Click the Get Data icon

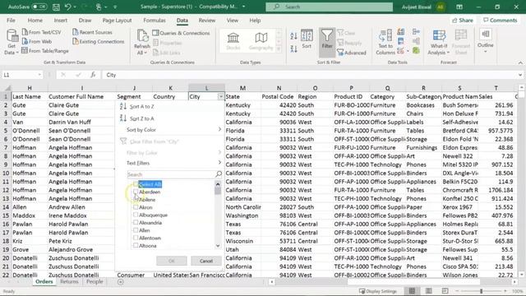point(12,42)
